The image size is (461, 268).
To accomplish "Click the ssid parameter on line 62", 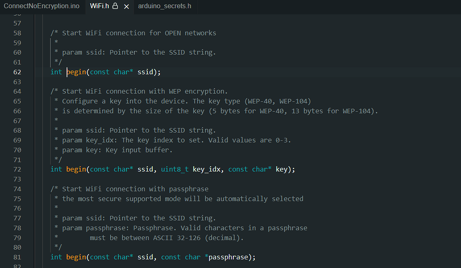I will 145,72.
